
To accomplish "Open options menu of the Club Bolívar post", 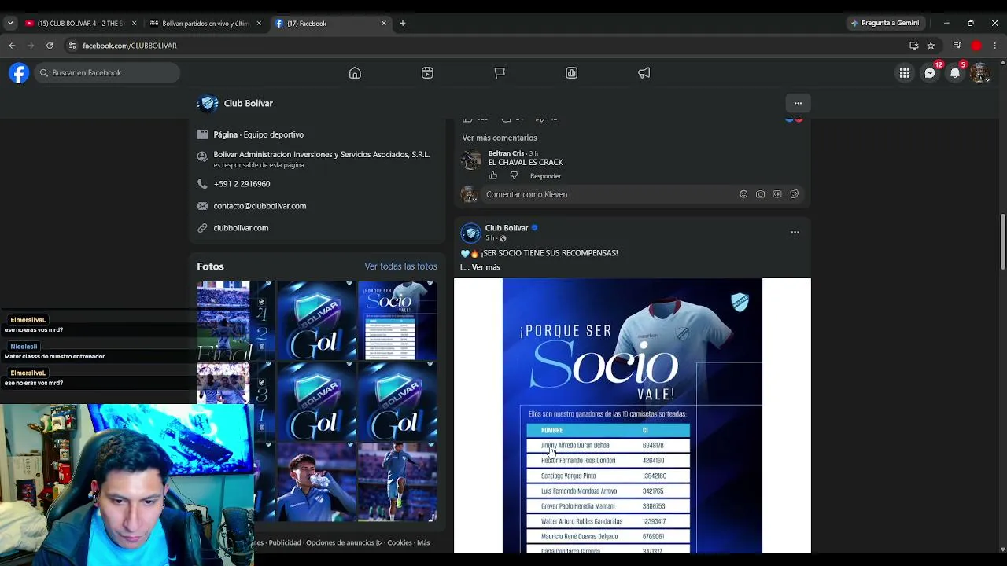I will [795, 233].
